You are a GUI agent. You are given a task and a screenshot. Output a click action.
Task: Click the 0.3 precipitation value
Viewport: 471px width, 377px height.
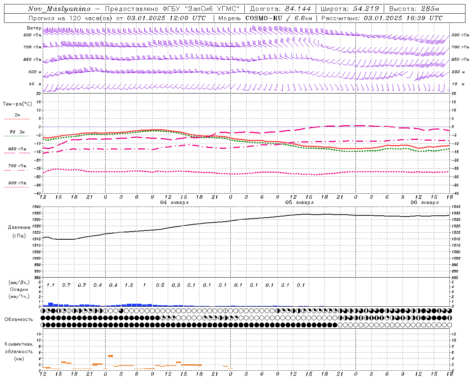coord(176,285)
